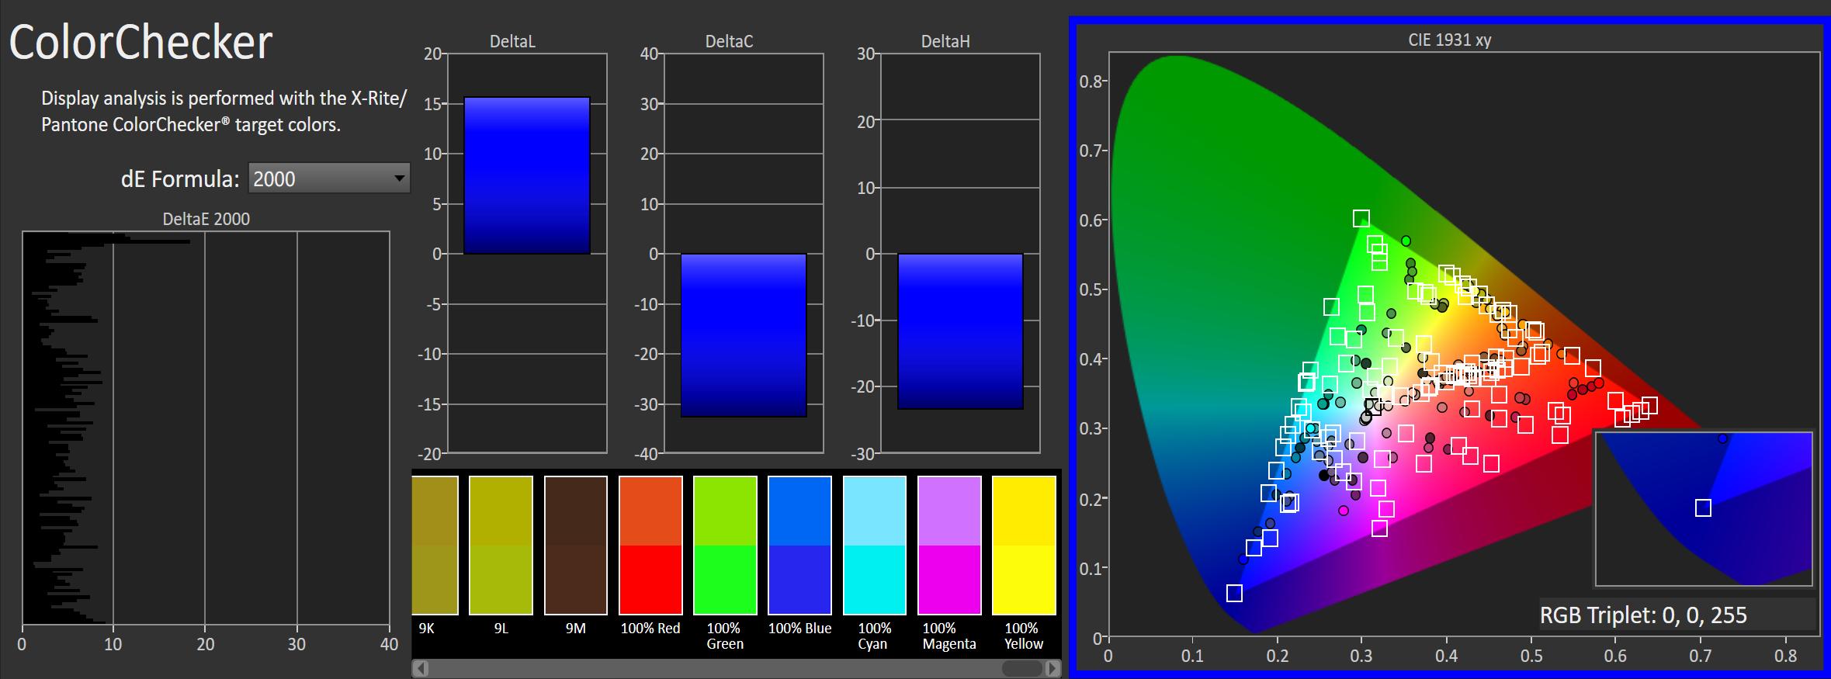1831x679 pixels.
Task: Click the DeltaL blue bar
Action: tap(527, 175)
